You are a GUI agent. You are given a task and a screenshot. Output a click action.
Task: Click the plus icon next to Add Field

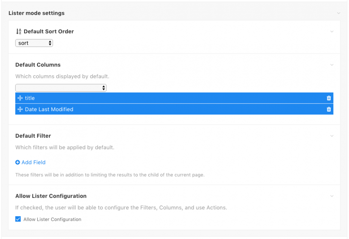18,162
